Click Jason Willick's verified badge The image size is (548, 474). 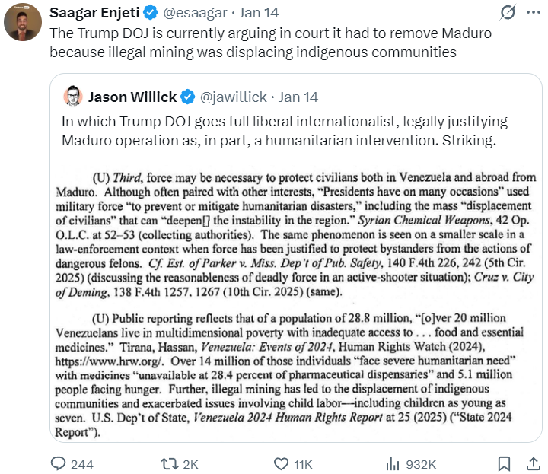click(x=186, y=97)
